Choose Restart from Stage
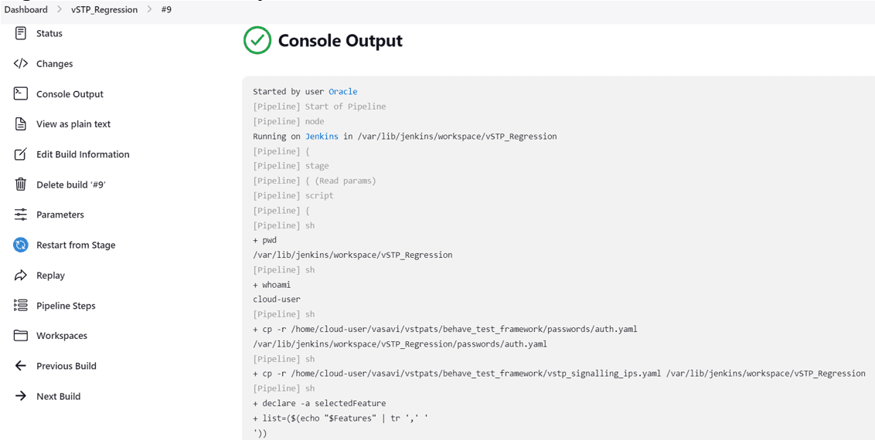 coord(76,245)
